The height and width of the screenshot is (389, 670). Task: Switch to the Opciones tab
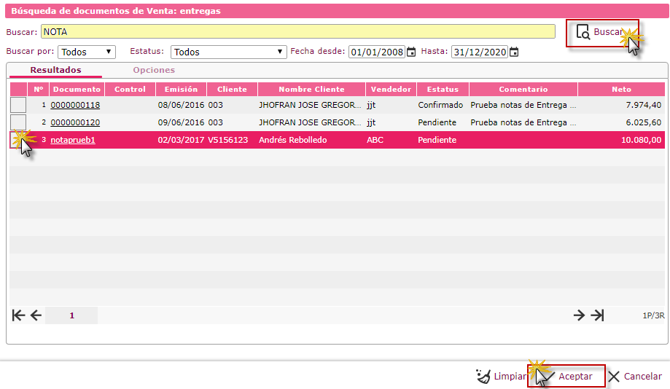pos(154,70)
